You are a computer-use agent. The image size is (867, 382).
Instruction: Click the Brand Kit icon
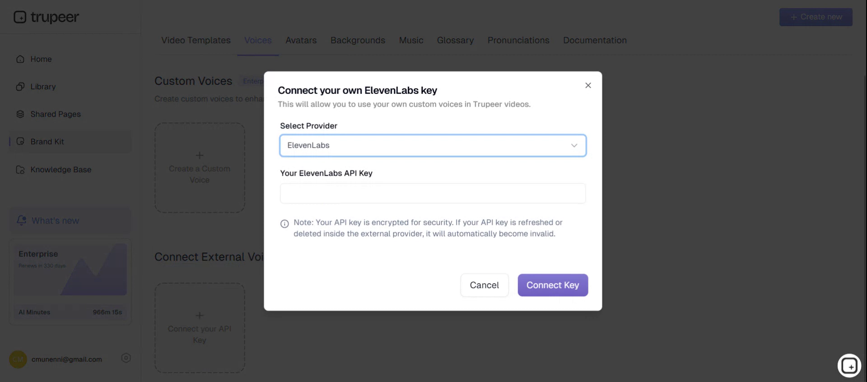[20, 142]
